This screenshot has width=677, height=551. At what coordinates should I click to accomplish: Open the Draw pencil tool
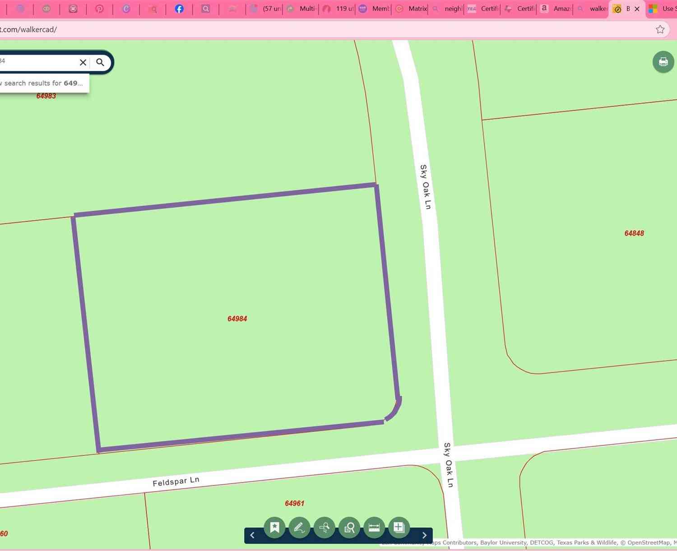pyautogui.click(x=299, y=528)
